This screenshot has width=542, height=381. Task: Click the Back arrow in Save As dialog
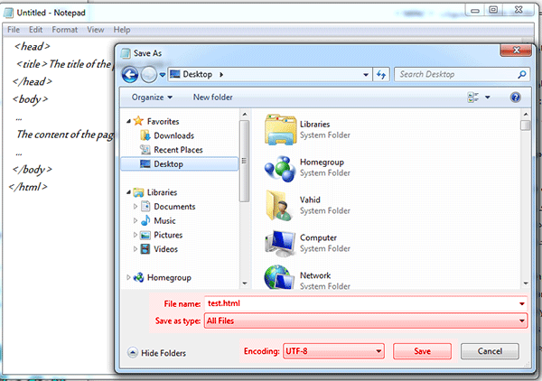[x=130, y=75]
